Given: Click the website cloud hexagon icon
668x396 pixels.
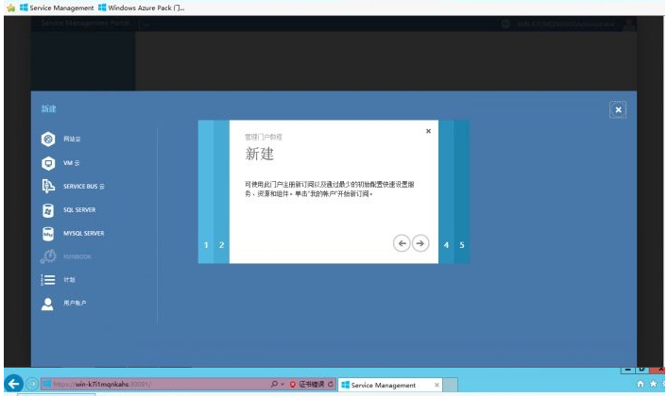Looking at the screenshot, I should [x=48, y=140].
